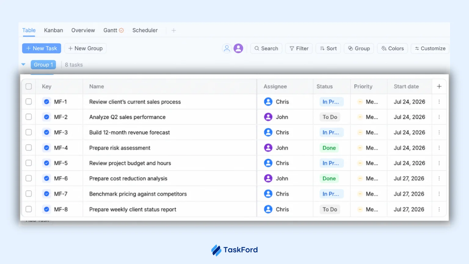The image size is (469, 264).
Task: Open the Done status dropdown for MF-4
Action: coord(329,148)
